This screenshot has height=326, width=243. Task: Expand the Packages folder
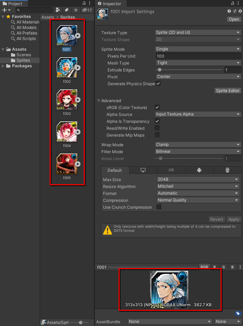pos(3,66)
